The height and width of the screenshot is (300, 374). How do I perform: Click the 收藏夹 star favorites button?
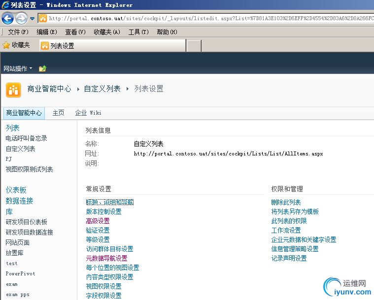coord(16,45)
